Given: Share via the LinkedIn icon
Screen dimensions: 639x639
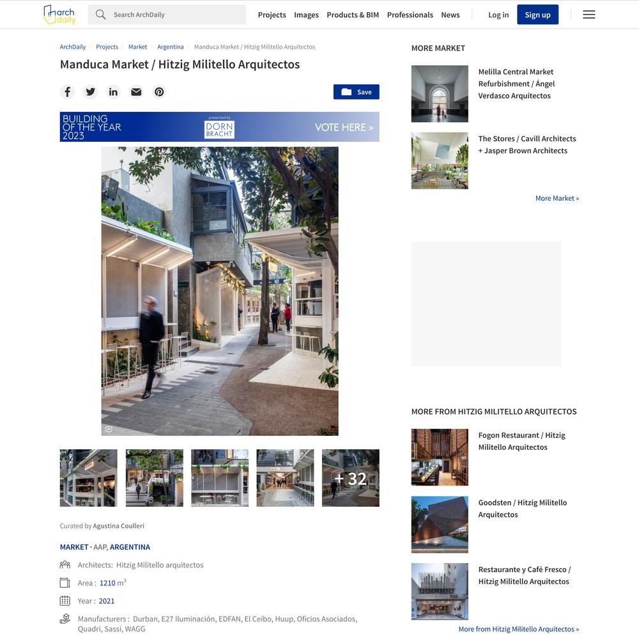Looking at the screenshot, I should [113, 91].
